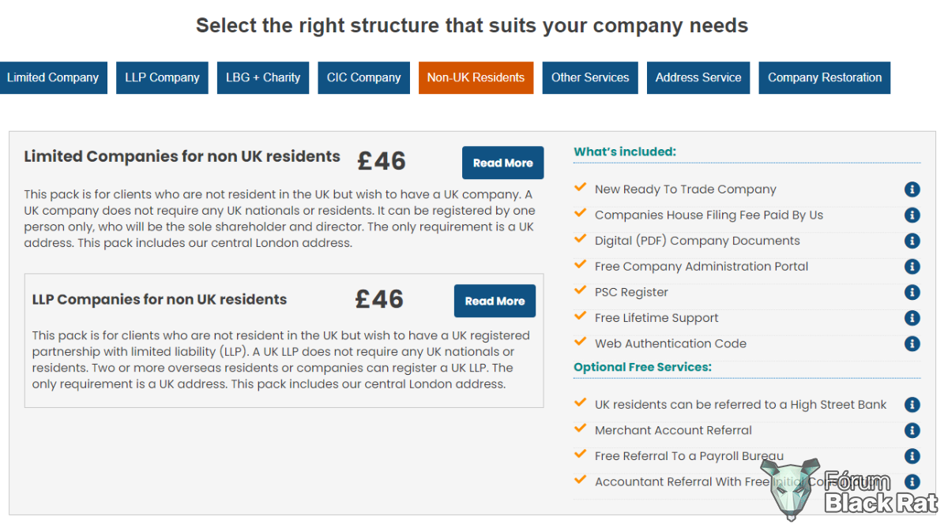Open info icon beside Merchant Account Referral

click(x=912, y=430)
